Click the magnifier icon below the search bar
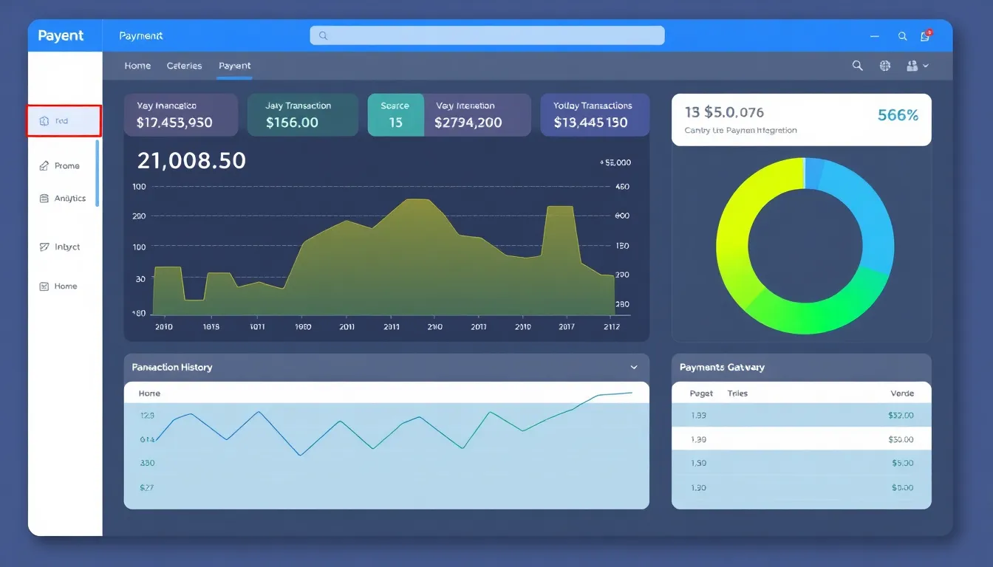The image size is (993, 567). [857, 66]
